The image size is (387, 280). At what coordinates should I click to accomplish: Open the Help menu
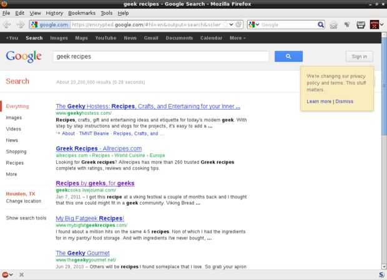(x=123, y=13)
